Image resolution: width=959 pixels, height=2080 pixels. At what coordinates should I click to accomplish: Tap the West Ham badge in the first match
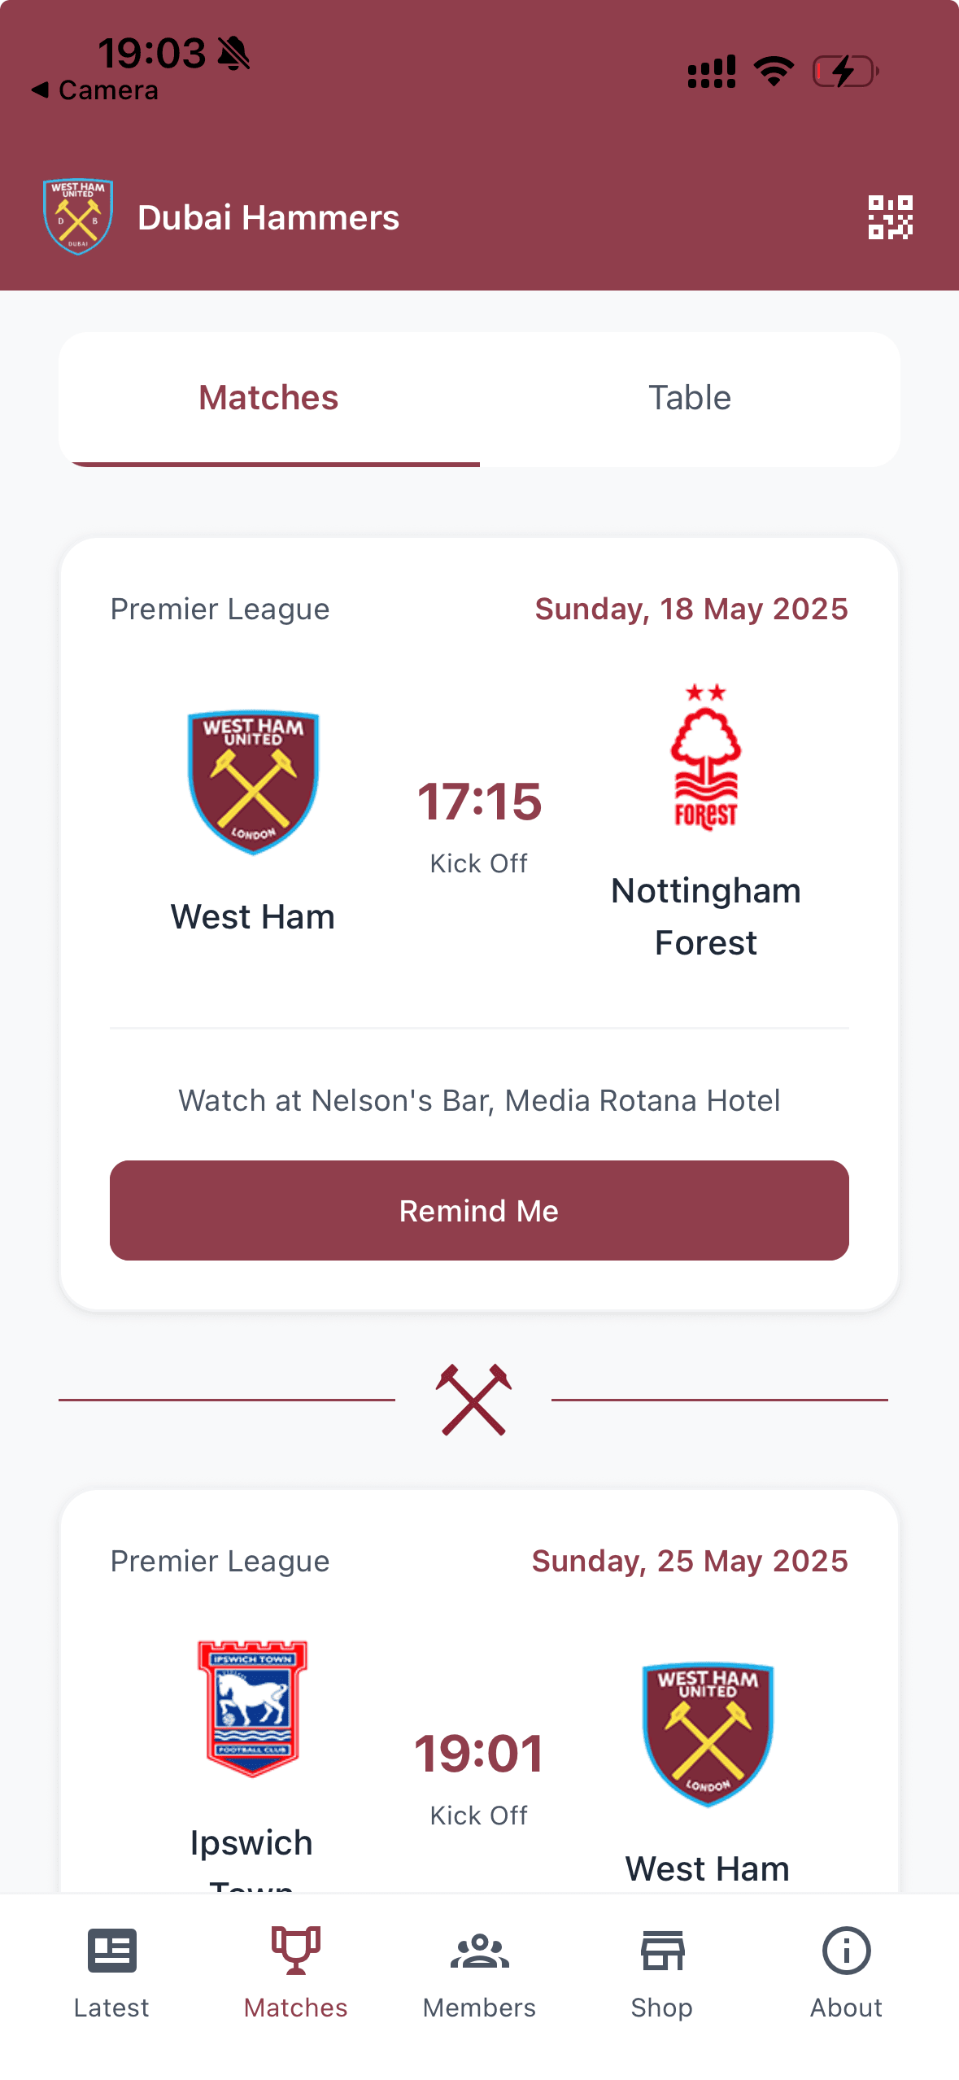(x=252, y=780)
